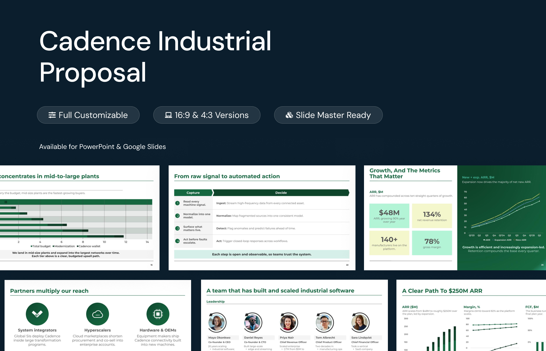Click the Hyperscalers label

[98, 330]
